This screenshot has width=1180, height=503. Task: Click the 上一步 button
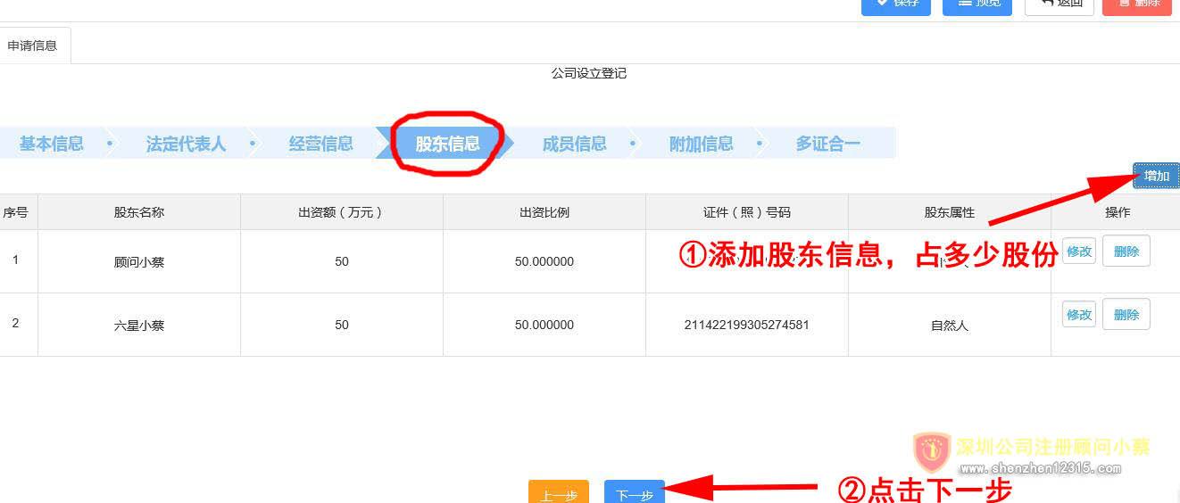tap(559, 492)
